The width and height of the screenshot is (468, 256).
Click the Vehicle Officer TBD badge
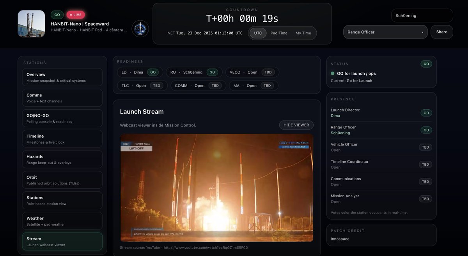(425, 147)
